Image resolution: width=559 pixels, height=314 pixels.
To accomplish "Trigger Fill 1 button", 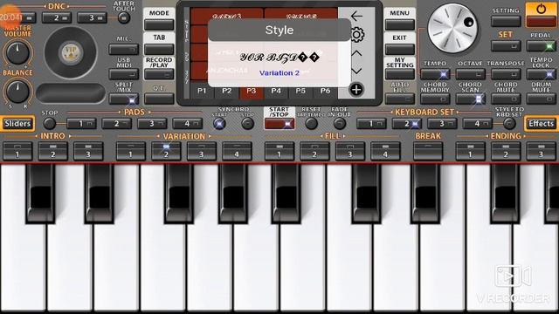I will [279, 151].
